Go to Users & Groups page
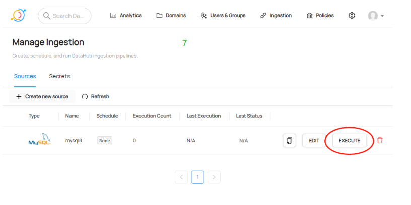The width and height of the screenshot is (411, 205). 223,16
